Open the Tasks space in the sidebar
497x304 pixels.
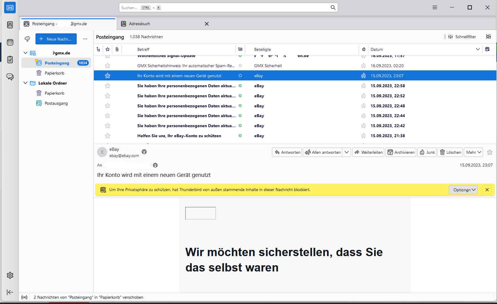tap(10, 59)
